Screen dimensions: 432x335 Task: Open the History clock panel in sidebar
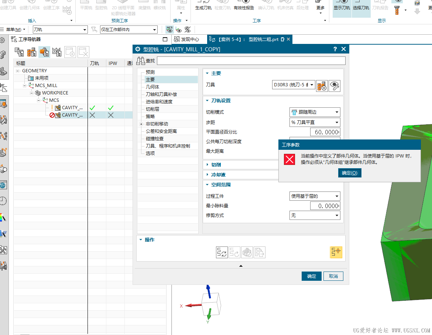(x=3, y=201)
